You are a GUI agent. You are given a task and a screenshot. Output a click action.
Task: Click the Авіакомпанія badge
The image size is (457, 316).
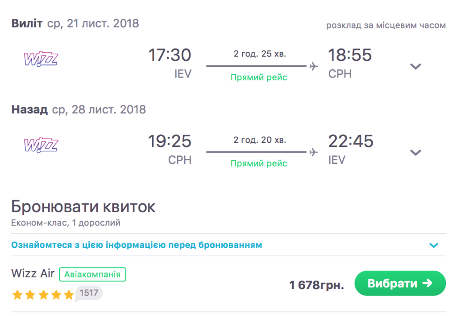92,274
